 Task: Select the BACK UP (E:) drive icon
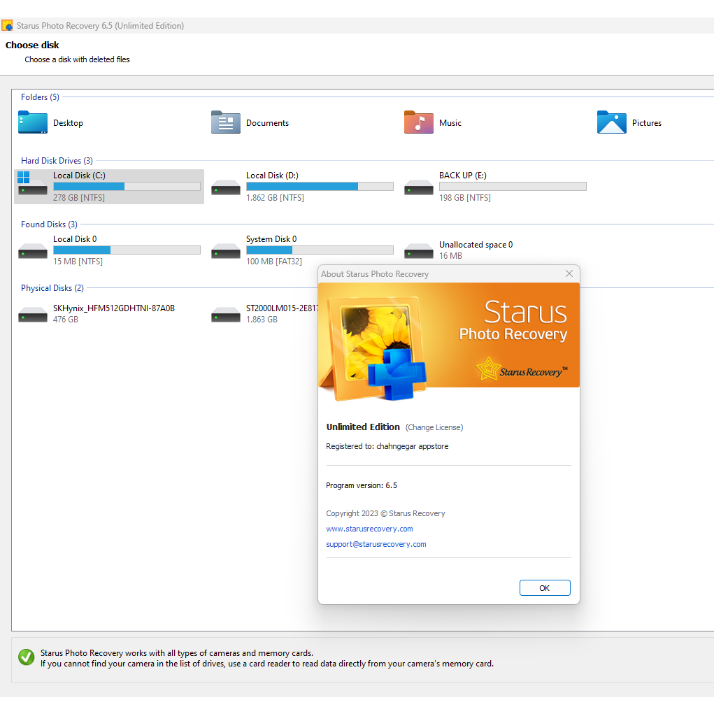point(419,187)
